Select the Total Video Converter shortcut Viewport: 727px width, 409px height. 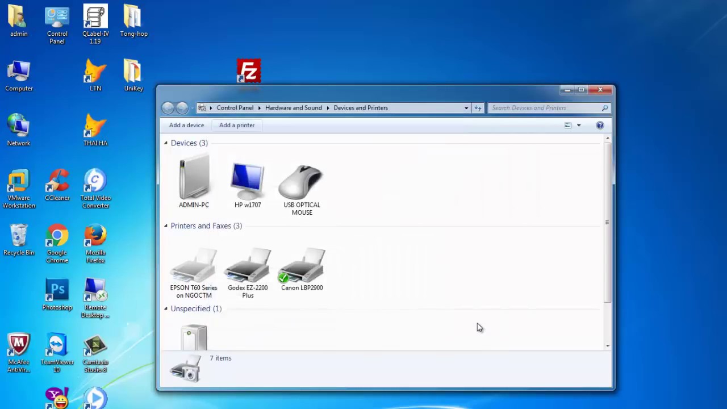pos(95,189)
